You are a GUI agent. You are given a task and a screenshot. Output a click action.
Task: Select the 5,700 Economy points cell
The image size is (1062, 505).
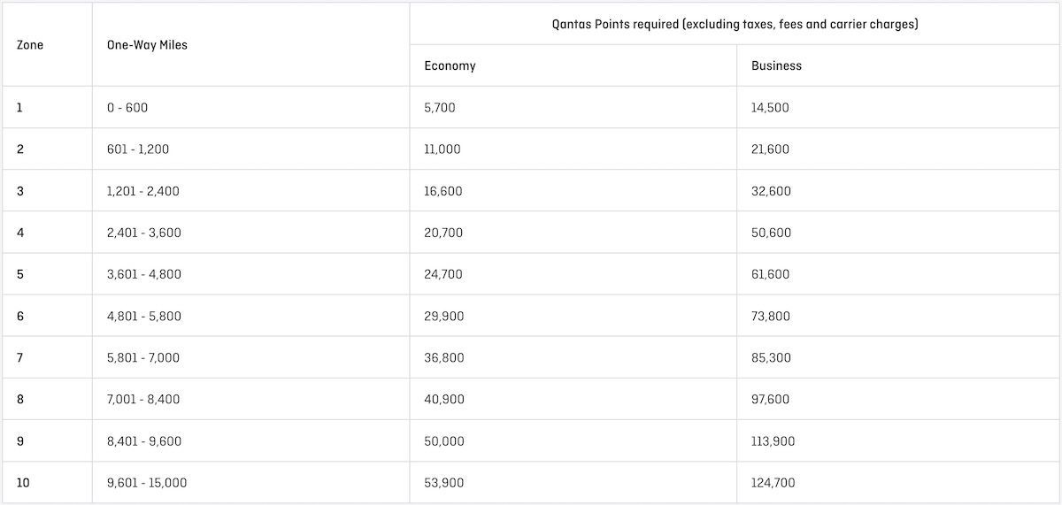click(x=440, y=108)
